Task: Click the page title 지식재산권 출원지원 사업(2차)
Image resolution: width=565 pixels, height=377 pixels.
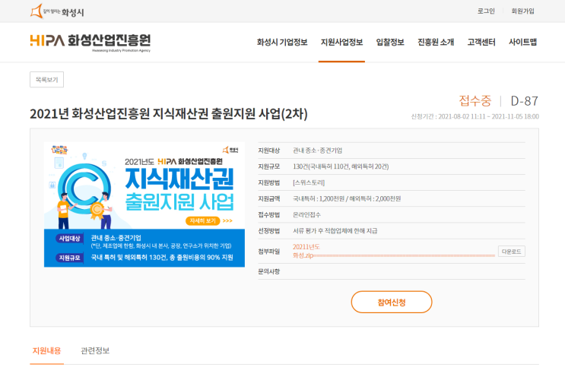Action: coord(169,114)
